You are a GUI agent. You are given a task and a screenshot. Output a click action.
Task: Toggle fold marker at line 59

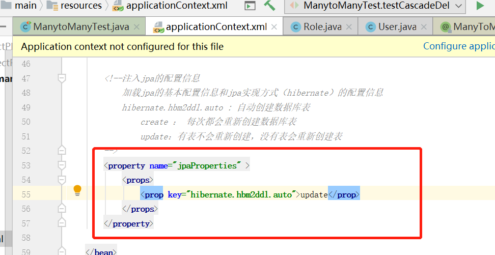point(62,251)
